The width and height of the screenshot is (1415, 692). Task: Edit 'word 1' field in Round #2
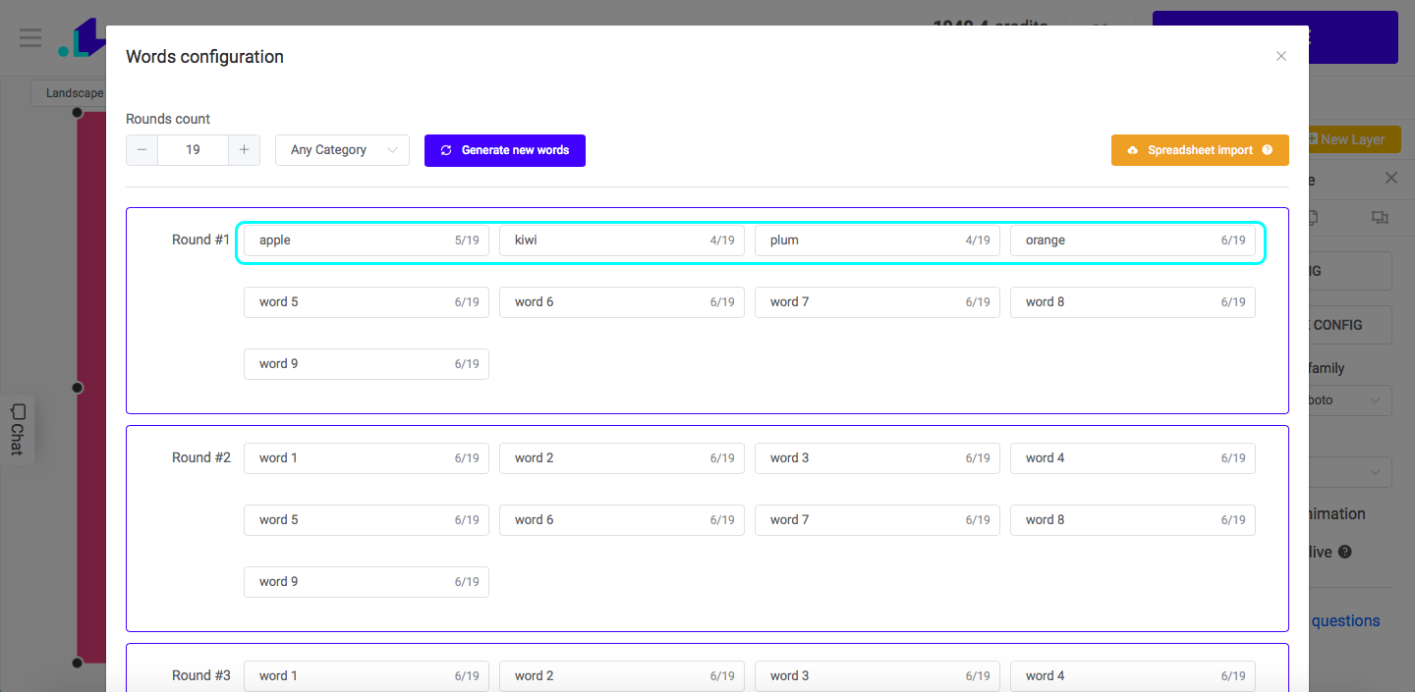tap(367, 458)
